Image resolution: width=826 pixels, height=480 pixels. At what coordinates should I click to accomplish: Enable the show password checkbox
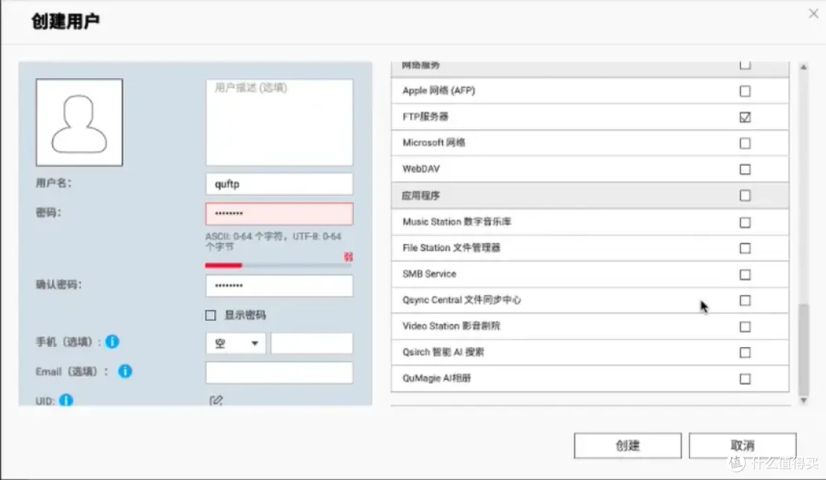click(x=211, y=315)
